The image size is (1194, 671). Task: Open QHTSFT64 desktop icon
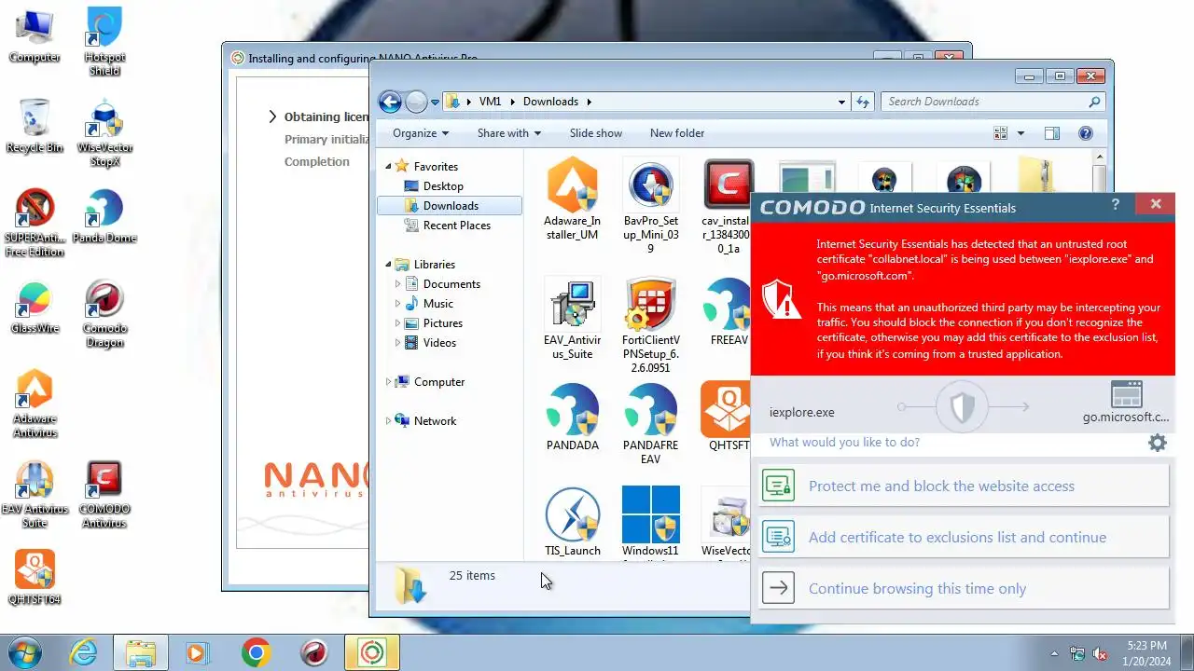point(35,578)
